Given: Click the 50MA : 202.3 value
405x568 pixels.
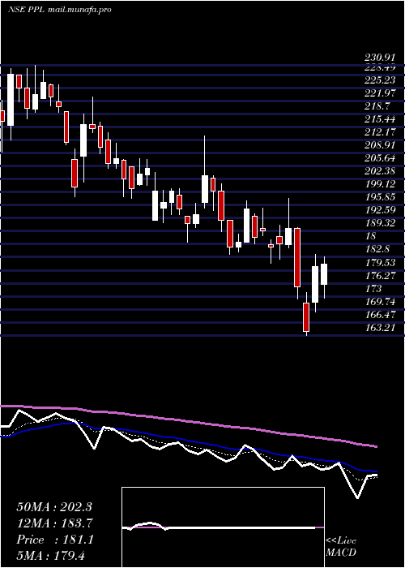Looking at the screenshot, I should [x=55, y=507].
